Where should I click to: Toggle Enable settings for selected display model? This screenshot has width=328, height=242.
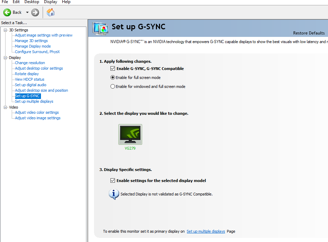(113, 181)
